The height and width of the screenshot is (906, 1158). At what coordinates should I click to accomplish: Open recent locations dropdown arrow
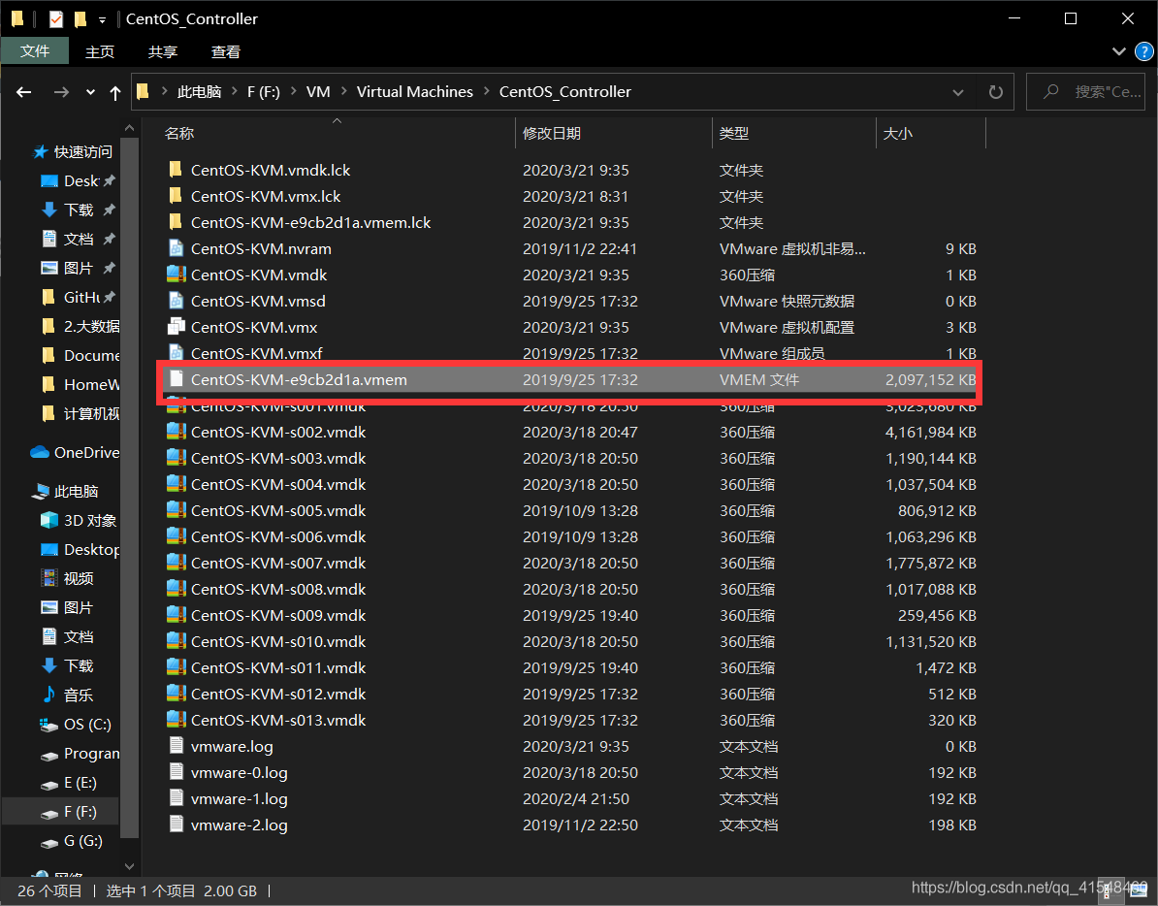tap(90, 93)
